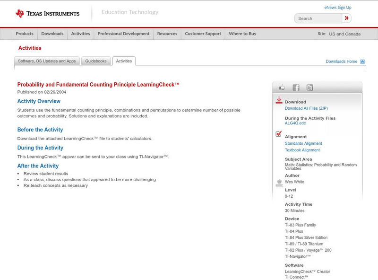Click the TI Connect software entry
Screen dimensions: 378x280
[x=297, y=277]
